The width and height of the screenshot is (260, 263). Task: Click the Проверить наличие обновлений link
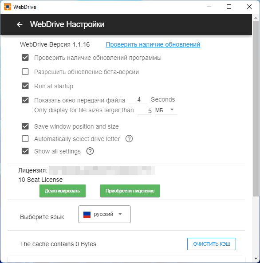tap(153, 44)
